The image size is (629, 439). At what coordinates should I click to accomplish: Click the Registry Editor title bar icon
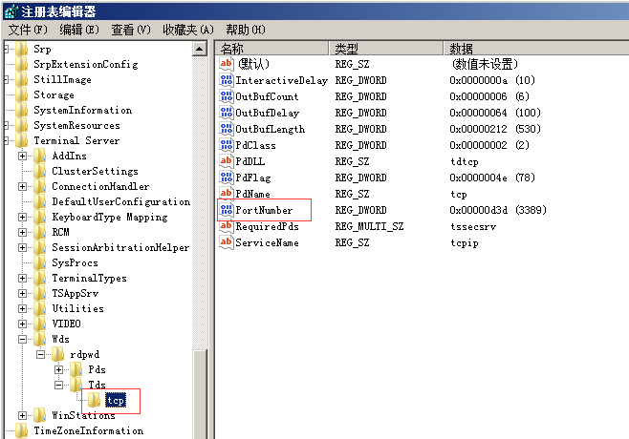(x=11, y=11)
